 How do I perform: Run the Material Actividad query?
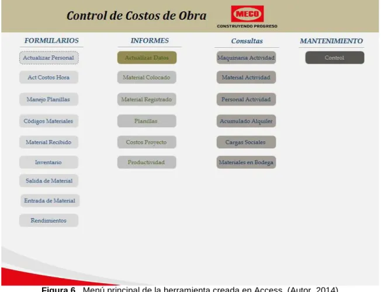tap(246, 78)
